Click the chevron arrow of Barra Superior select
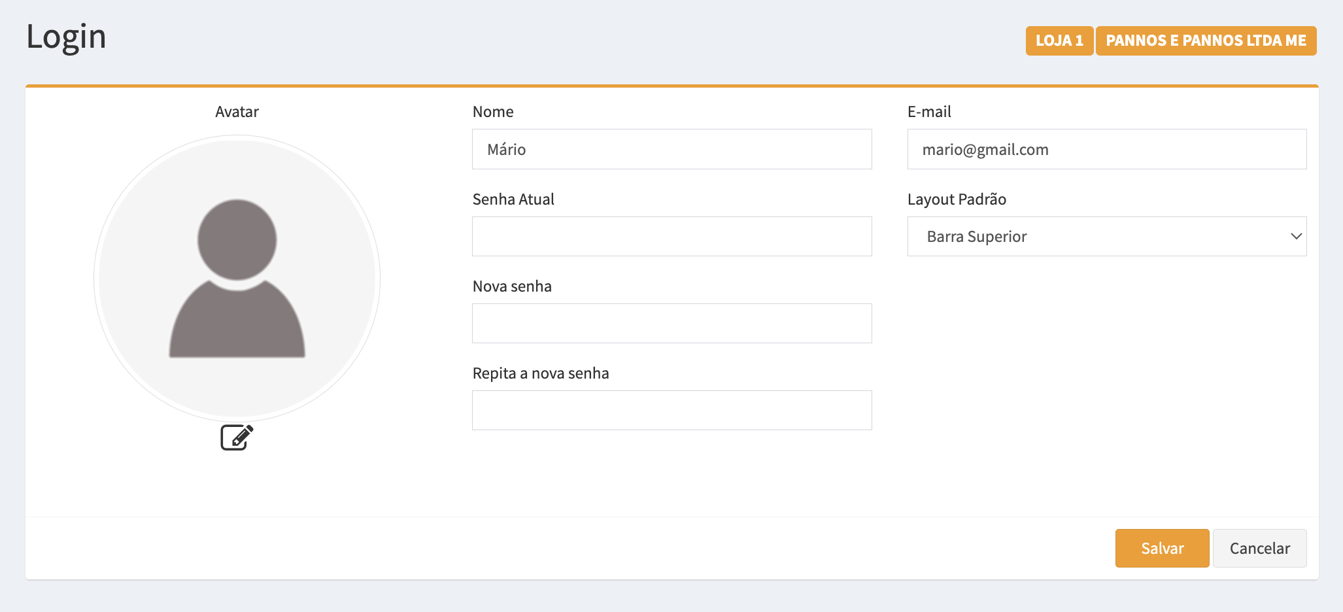 pos(1296,237)
